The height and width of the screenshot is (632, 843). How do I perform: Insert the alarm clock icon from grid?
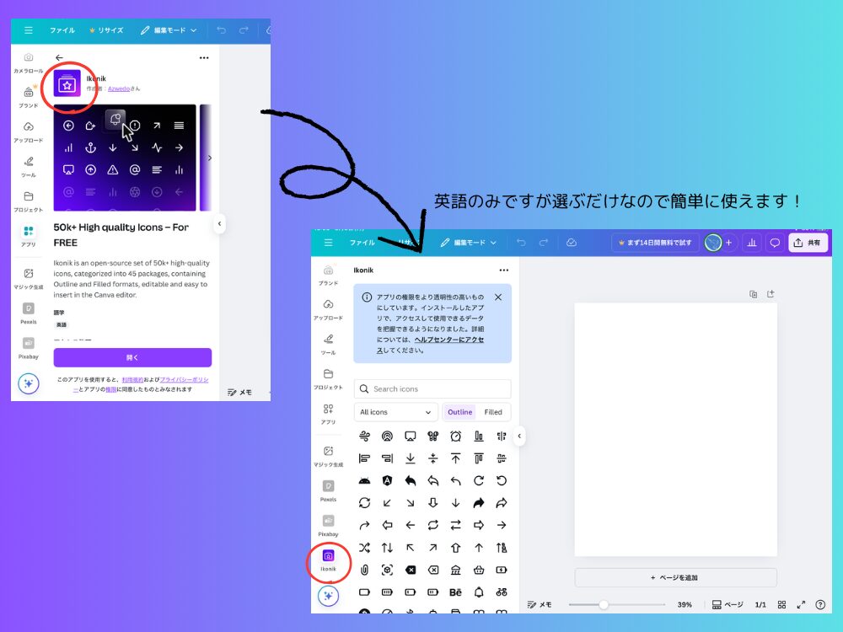(x=455, y=436)
